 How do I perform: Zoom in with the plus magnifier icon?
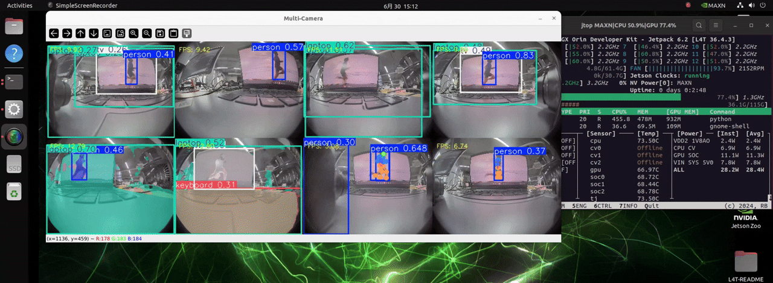pos(133,33)
